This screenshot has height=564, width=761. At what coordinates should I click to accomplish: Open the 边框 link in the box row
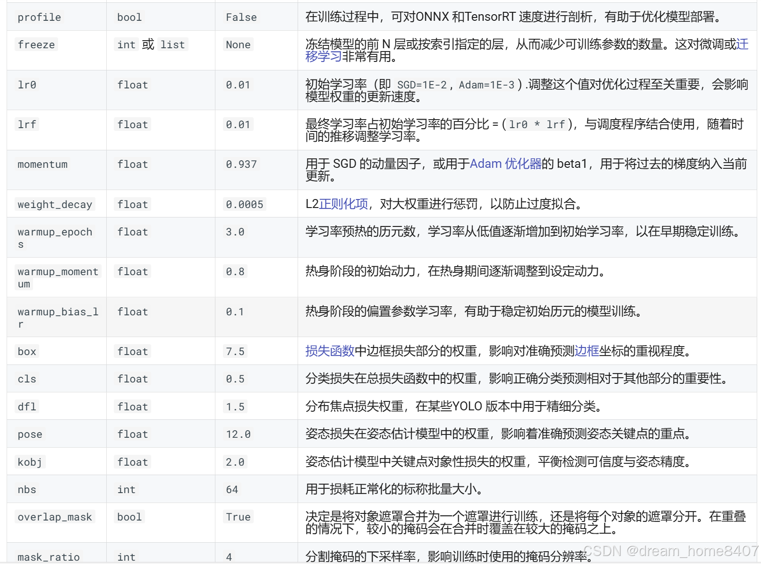[x=587, y=351]
